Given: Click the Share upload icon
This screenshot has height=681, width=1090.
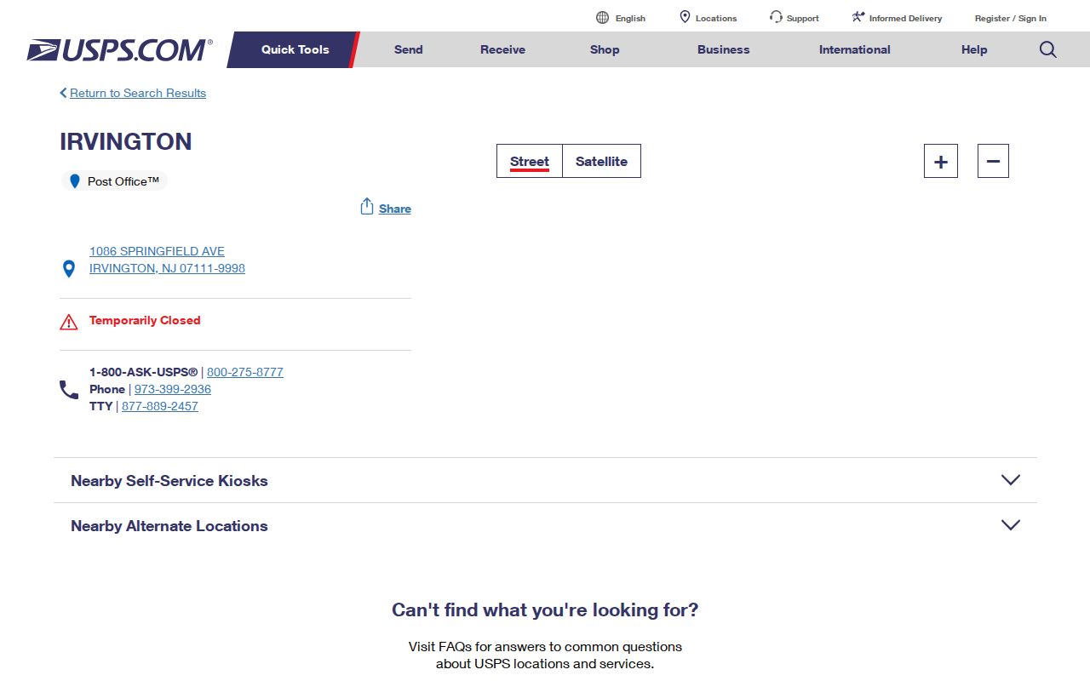Looking at the screenshot, I should [367, 207].
